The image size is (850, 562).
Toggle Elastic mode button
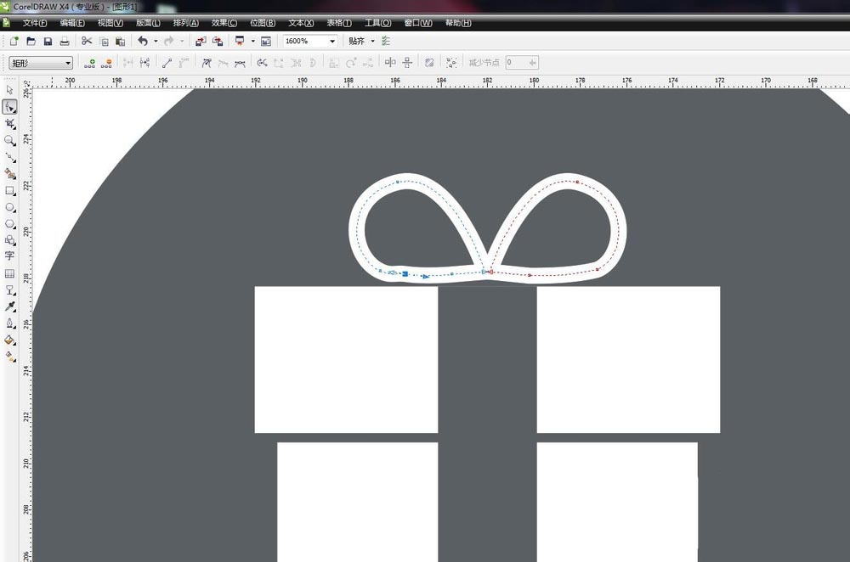429,63
